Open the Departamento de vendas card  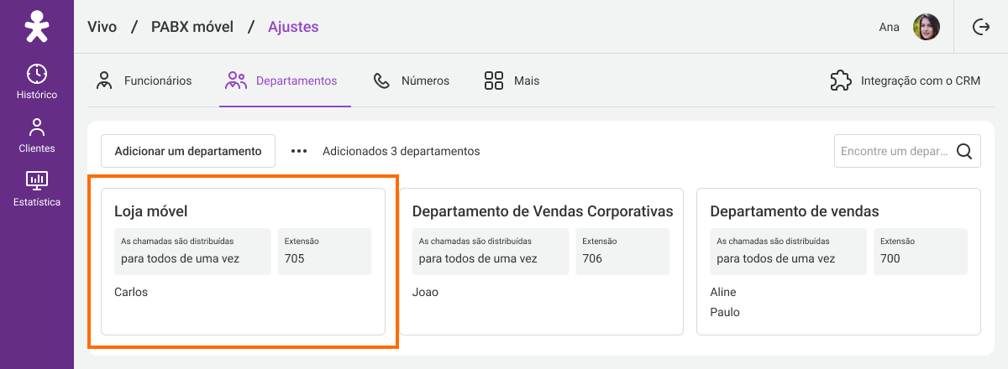(x=838, y=262)
